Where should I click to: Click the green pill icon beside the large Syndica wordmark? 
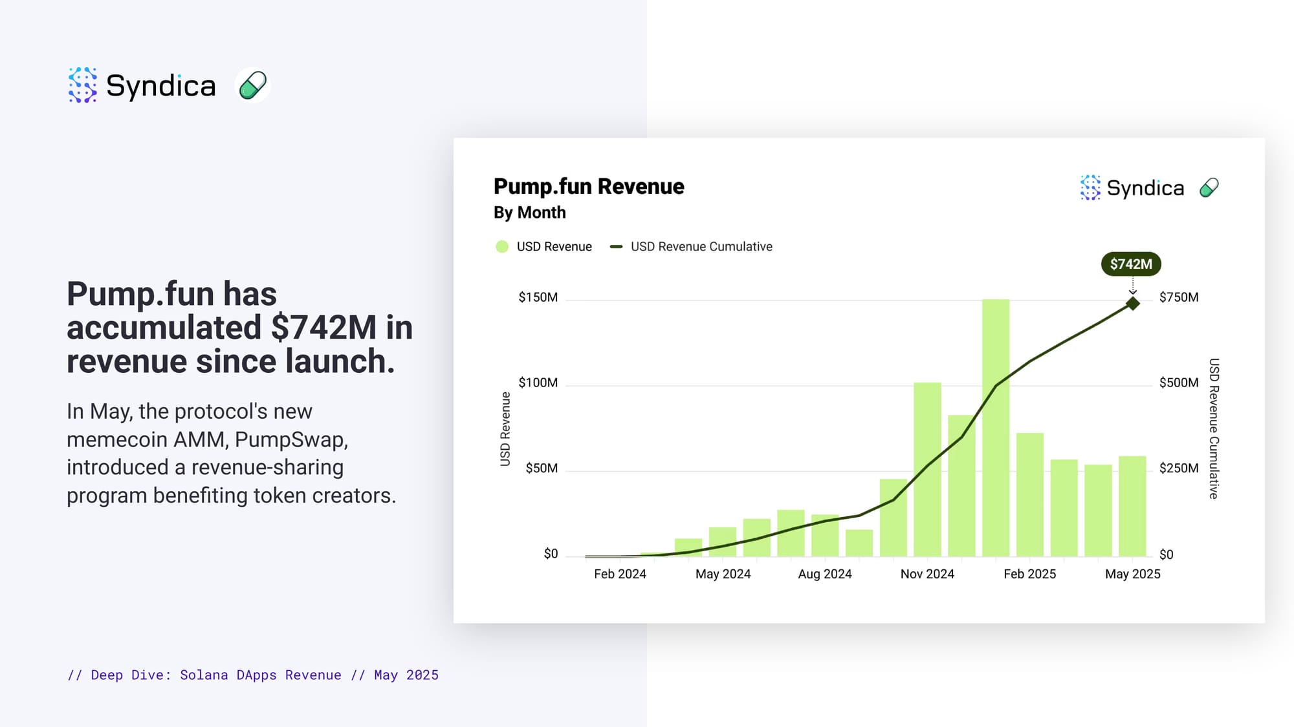coord(252,85)
